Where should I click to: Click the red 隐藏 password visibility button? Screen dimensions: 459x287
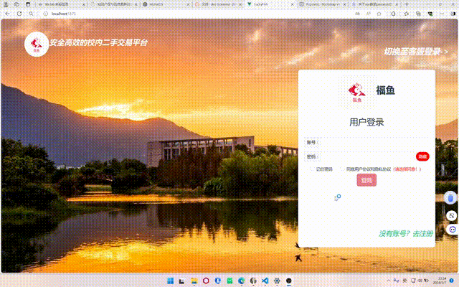(x=422, y=156)
